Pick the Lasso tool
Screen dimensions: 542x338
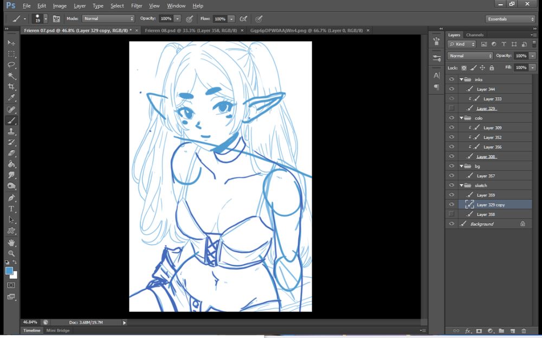[x=11, y=65]
